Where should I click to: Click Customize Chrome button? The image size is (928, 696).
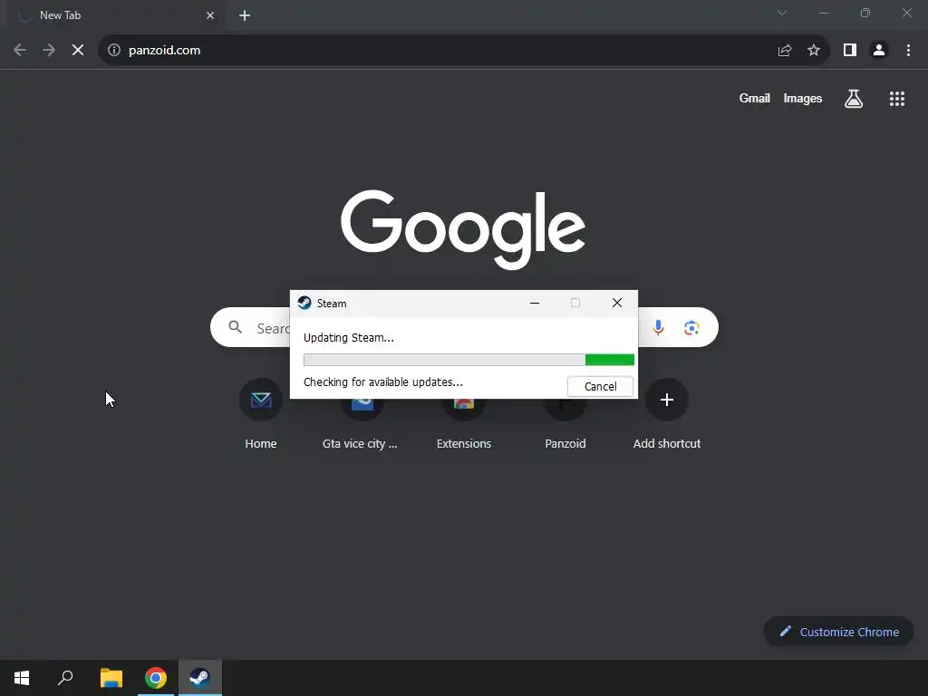(838, 632)
